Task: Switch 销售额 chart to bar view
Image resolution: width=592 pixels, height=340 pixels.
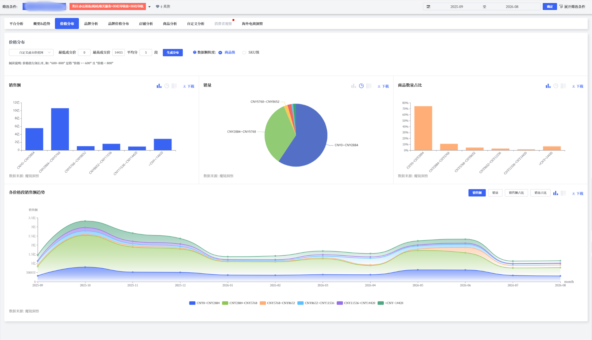Action: pos(159,86)
